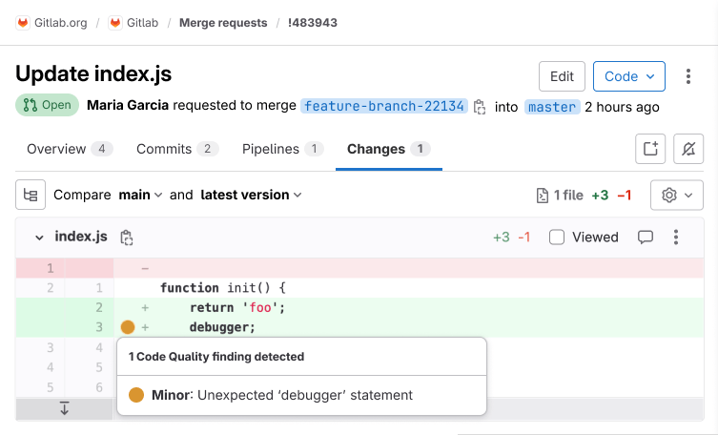Click the file tree toggle icon
The height and width of the screenshot is (435, 718).
pyautogui.click(x=31, y=195)
